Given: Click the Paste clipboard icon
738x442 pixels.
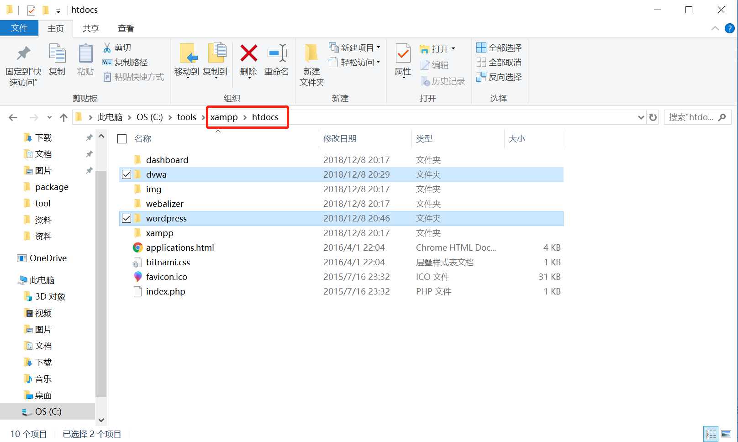Looking at the screenshot, I should click(85, 53).
